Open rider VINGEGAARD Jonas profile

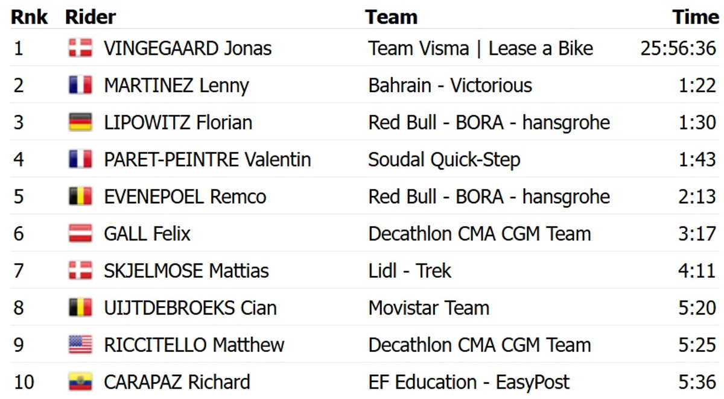point(188,48)
